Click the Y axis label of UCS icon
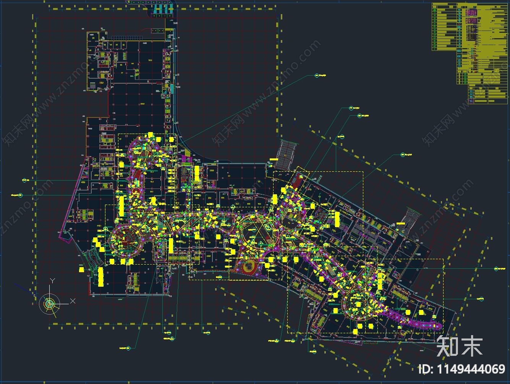This screenshot has height=384, width=510. pos(53,281)
